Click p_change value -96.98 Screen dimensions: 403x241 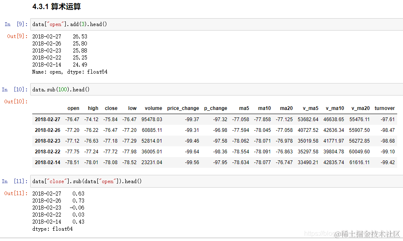(220, 130)
